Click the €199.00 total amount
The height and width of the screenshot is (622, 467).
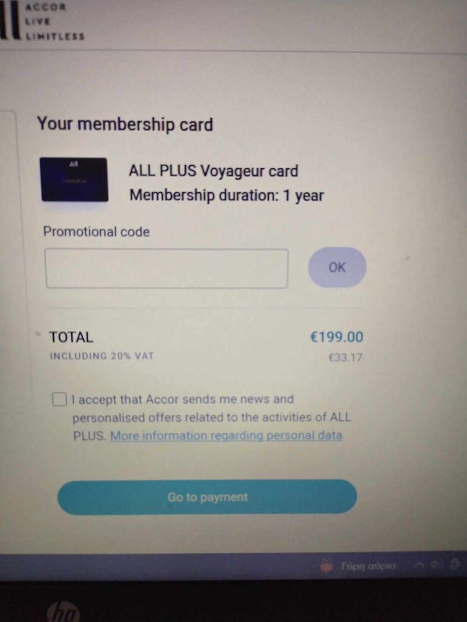[x=337, y=337]
